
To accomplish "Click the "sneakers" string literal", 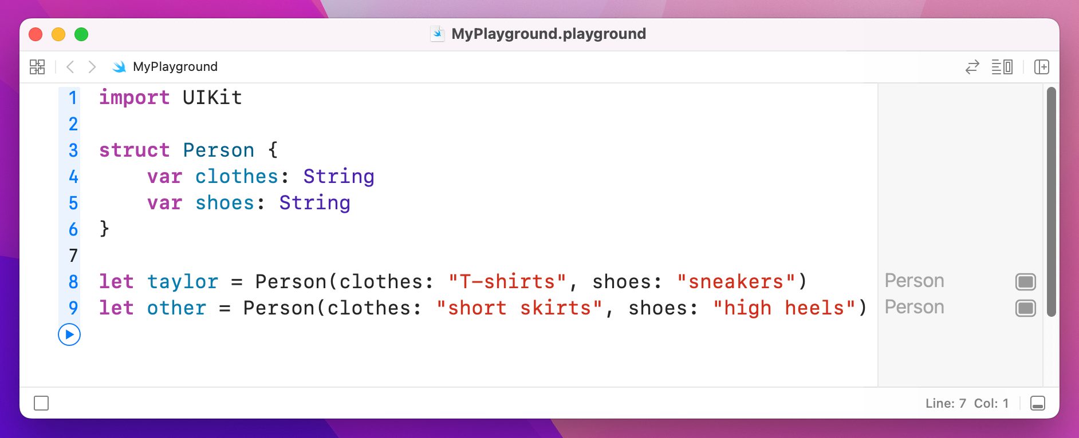I will tap(736, 282).
